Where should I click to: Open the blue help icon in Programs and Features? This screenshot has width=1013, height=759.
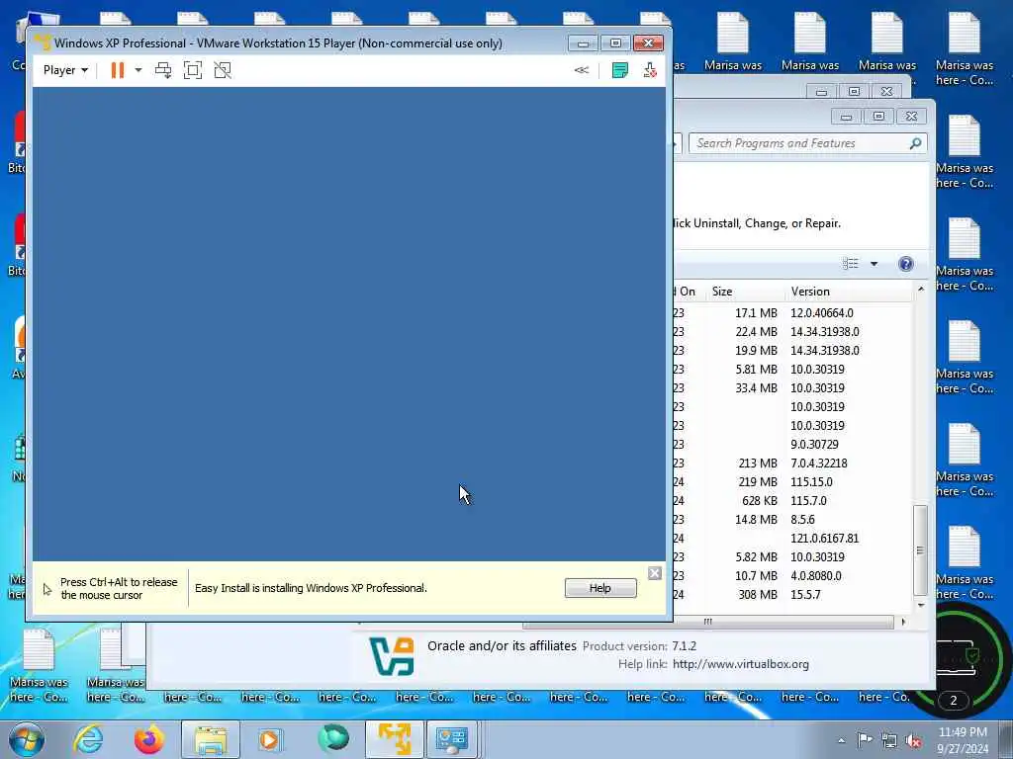[x=906, y=263]
